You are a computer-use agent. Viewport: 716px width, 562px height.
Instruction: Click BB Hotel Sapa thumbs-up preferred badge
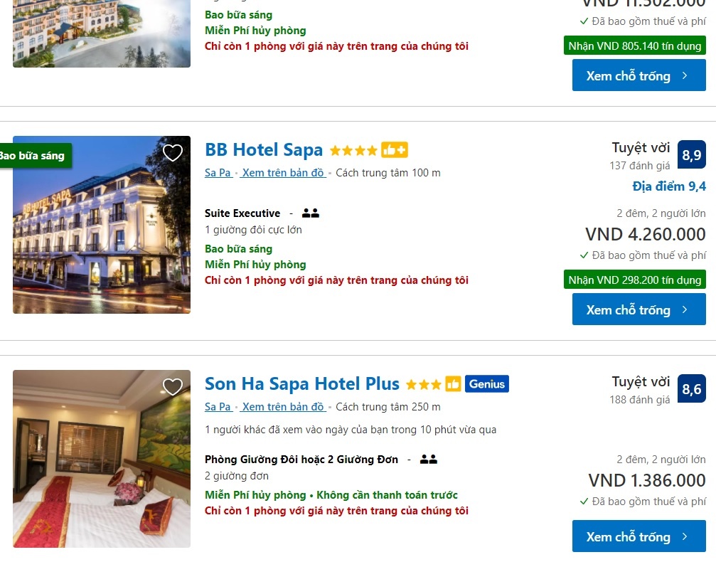point(395,150)
